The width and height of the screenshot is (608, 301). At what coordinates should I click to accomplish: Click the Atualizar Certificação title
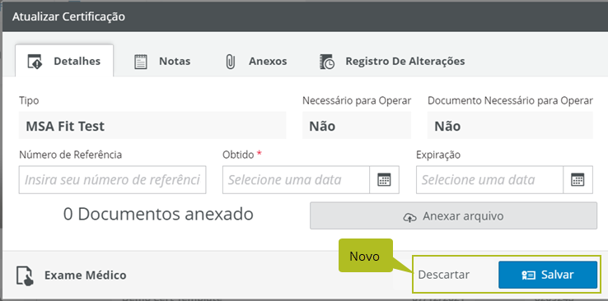click(68, 17)
